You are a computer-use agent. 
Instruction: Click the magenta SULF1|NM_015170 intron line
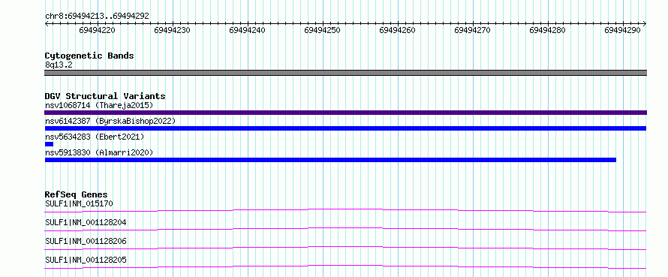pos(345,210)
